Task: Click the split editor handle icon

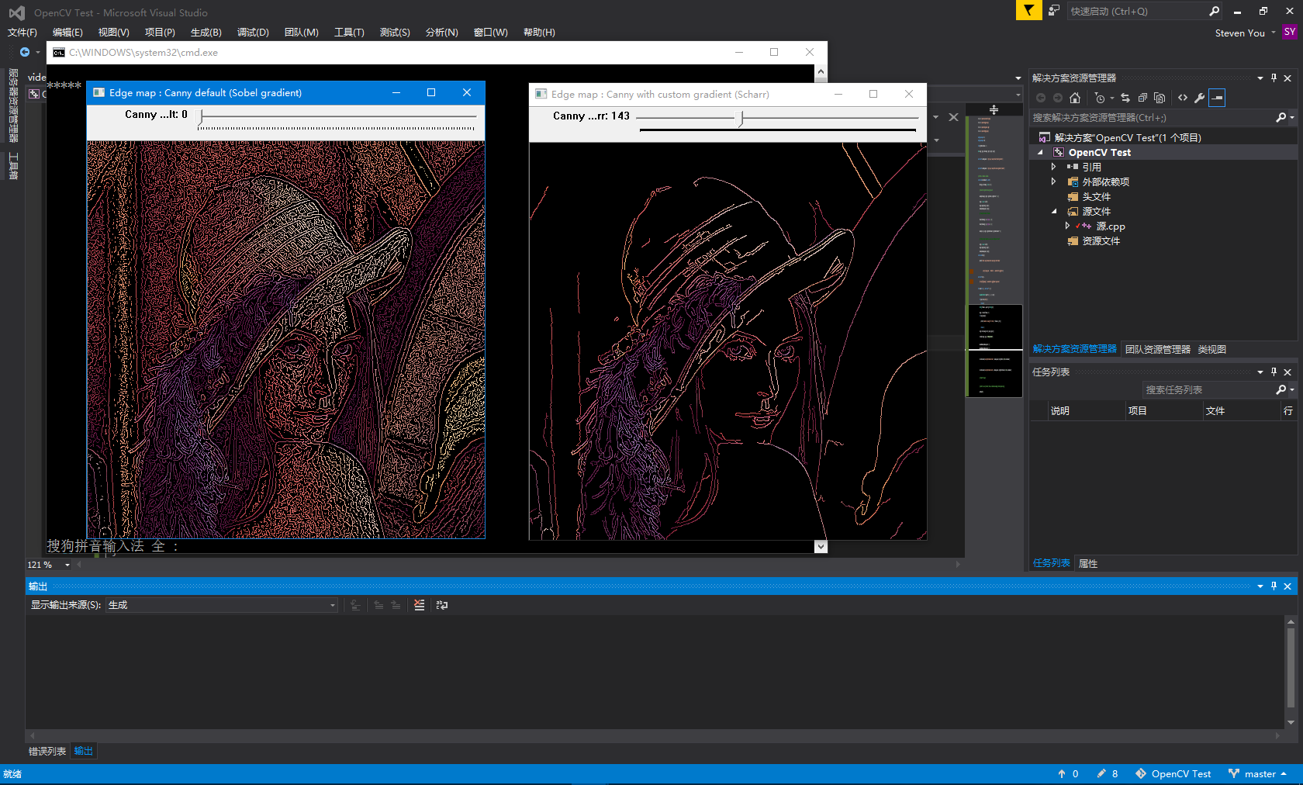Action: [994, 109]
